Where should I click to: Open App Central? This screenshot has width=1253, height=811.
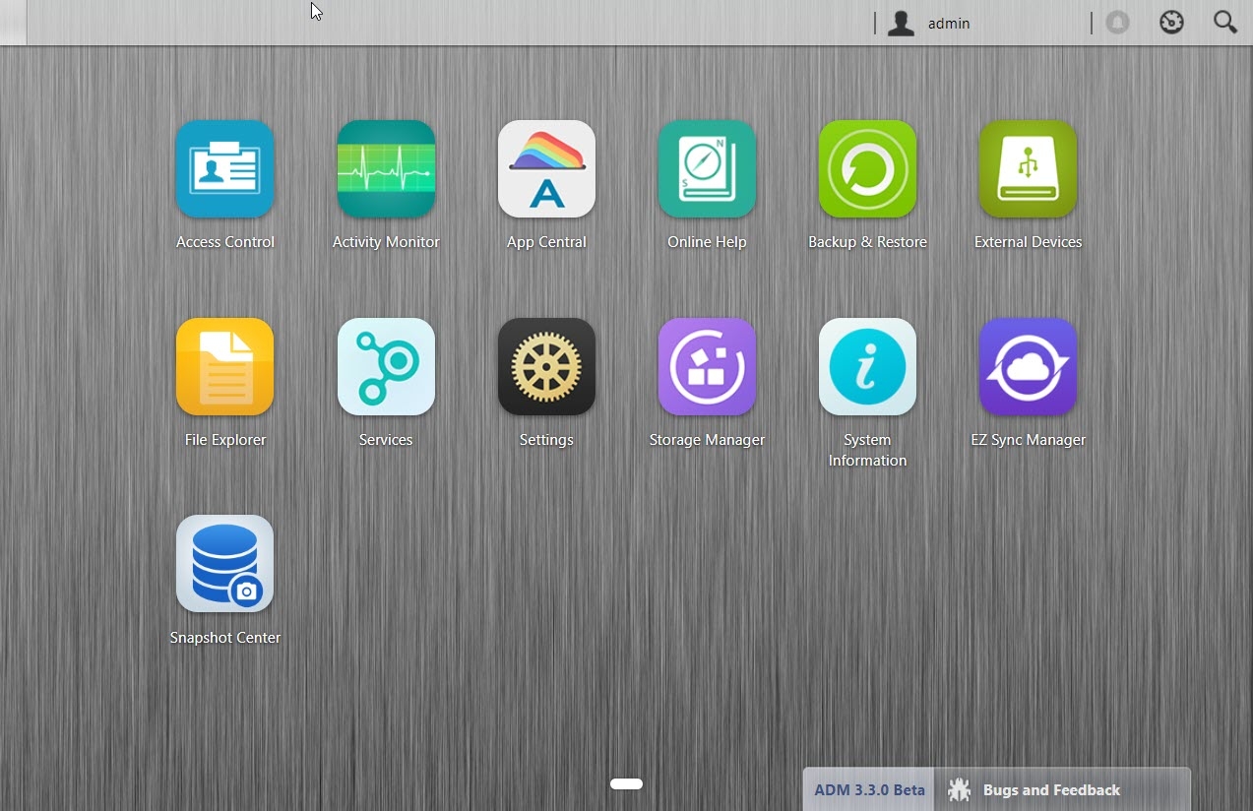546,169
